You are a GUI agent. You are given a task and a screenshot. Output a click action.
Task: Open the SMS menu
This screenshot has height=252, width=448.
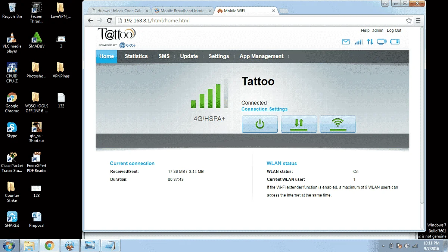[x=164, y=56]
